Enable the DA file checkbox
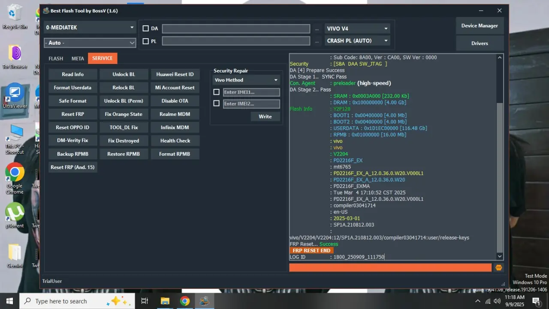549x309 pixels. (146, 28)
